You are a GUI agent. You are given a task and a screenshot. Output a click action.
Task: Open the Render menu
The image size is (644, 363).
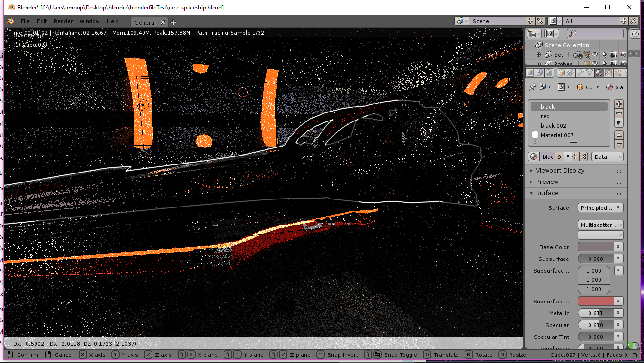(63, 21)
